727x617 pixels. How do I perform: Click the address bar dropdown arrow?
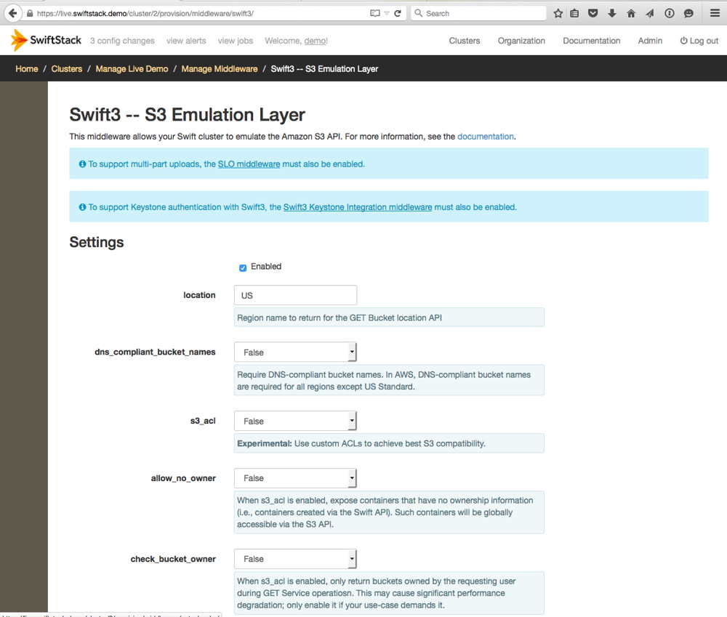pos(387,13)
